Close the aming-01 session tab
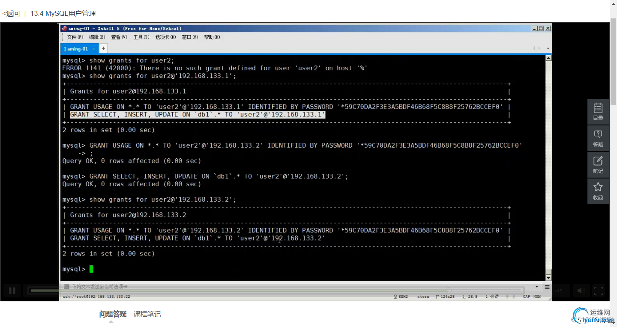617x327 pixels. (93, 49)
